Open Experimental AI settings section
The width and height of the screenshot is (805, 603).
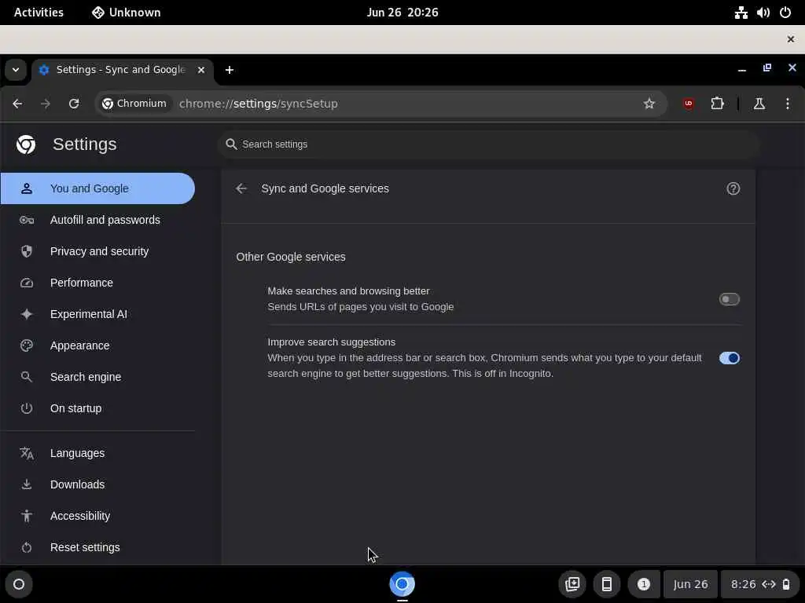tap(97, 314)
